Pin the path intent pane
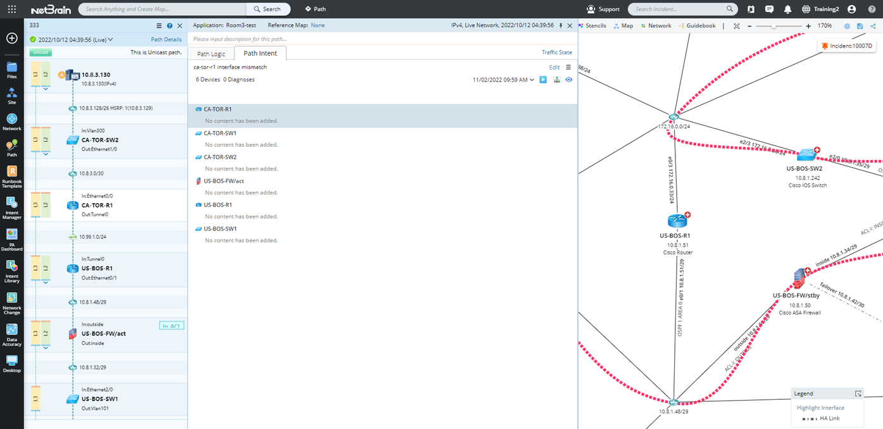The image size is (883, 429). 561,25
